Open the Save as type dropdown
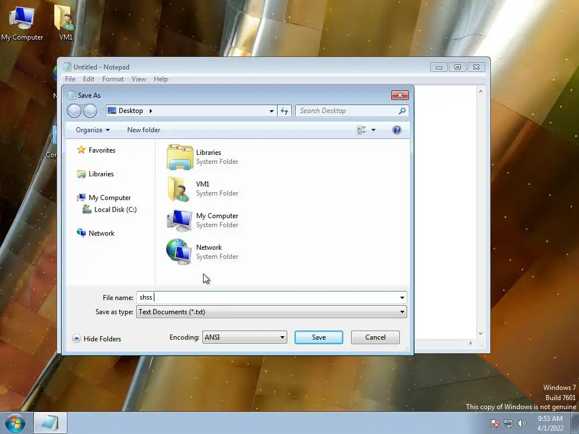Screen dimensions: 579x434 point(271,312)
